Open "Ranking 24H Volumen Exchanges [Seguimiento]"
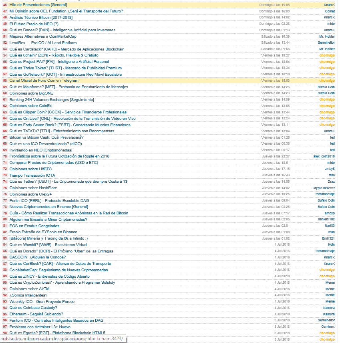 pyautogui.click(x=52, y=99)
